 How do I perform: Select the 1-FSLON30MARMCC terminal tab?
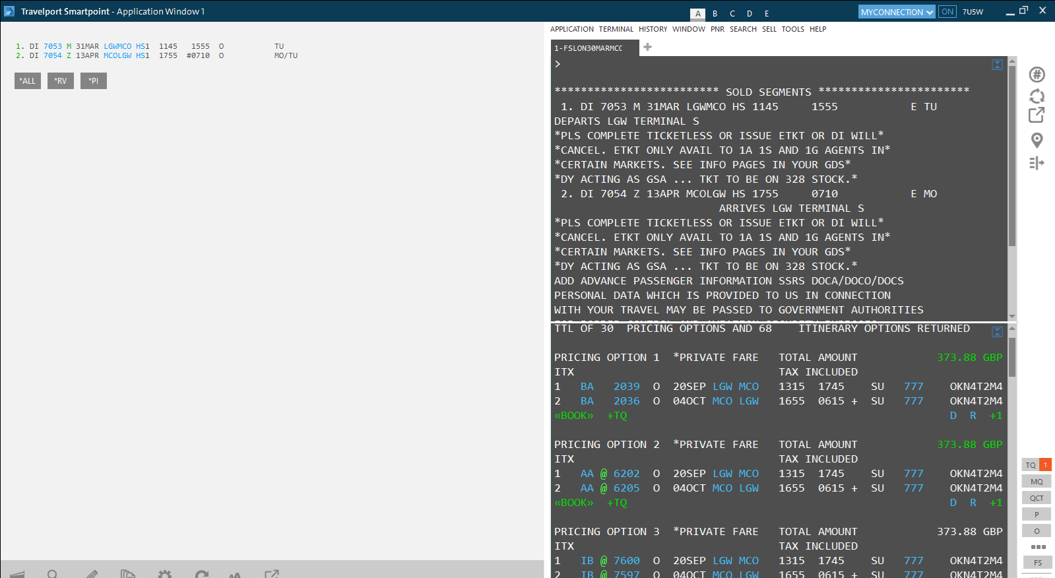tap(595, 48)
